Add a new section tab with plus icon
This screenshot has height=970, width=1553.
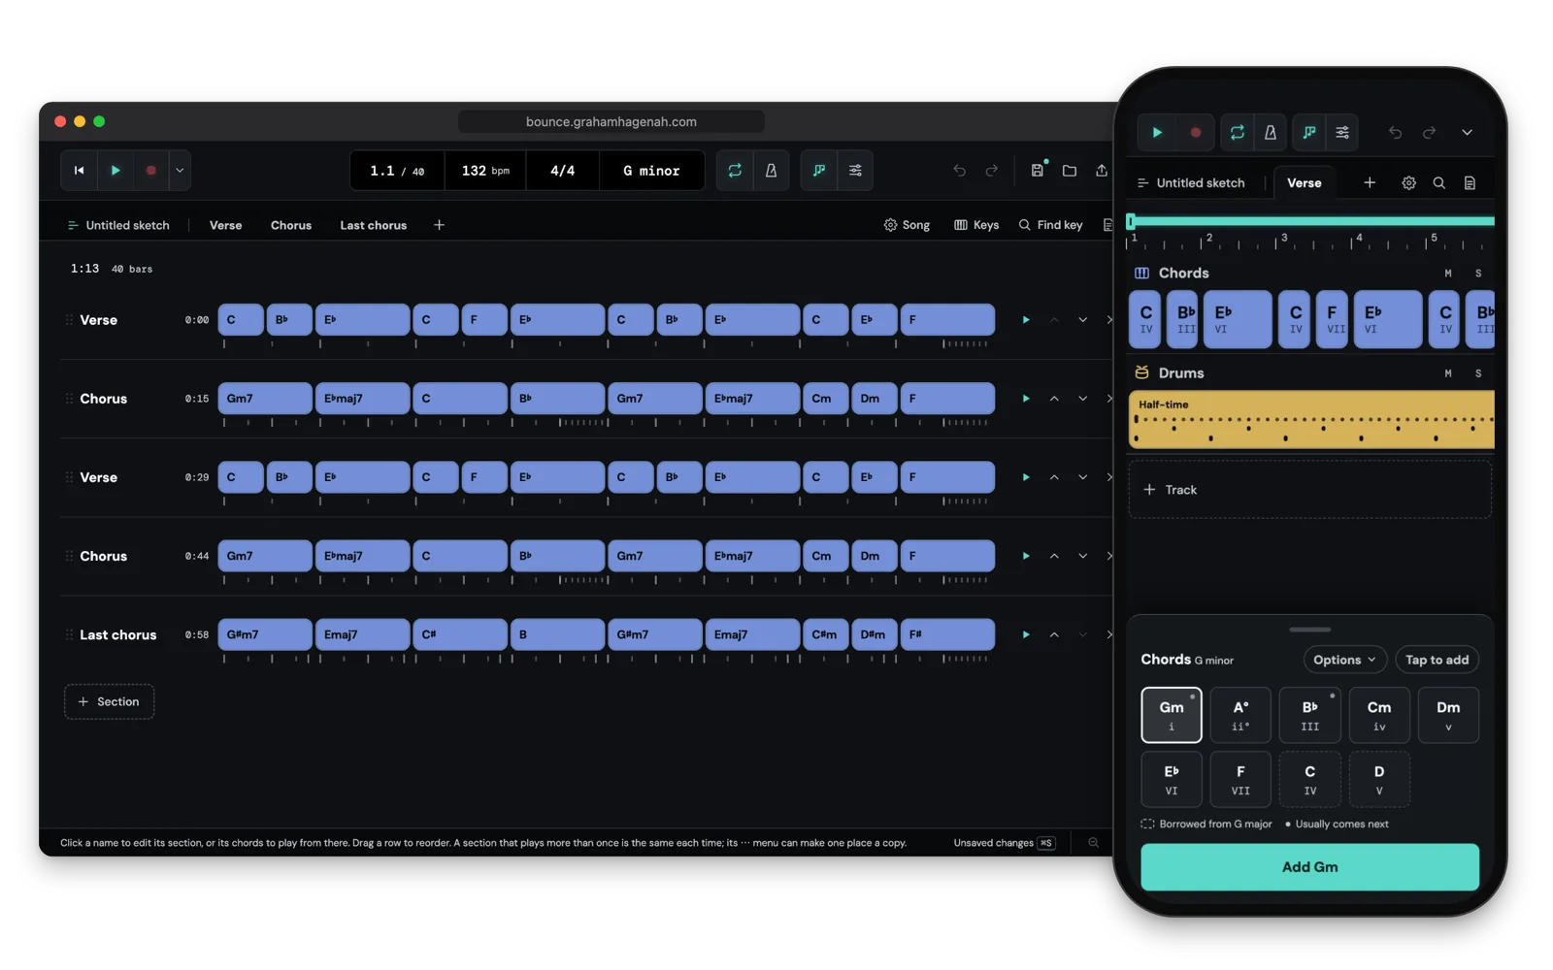click(x=439, y=225)
